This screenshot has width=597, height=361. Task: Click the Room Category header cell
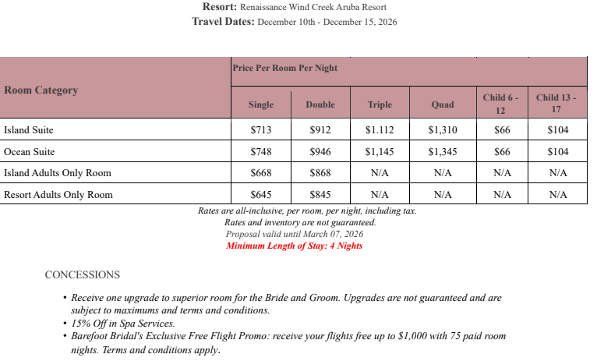click(x=41, y=90)
